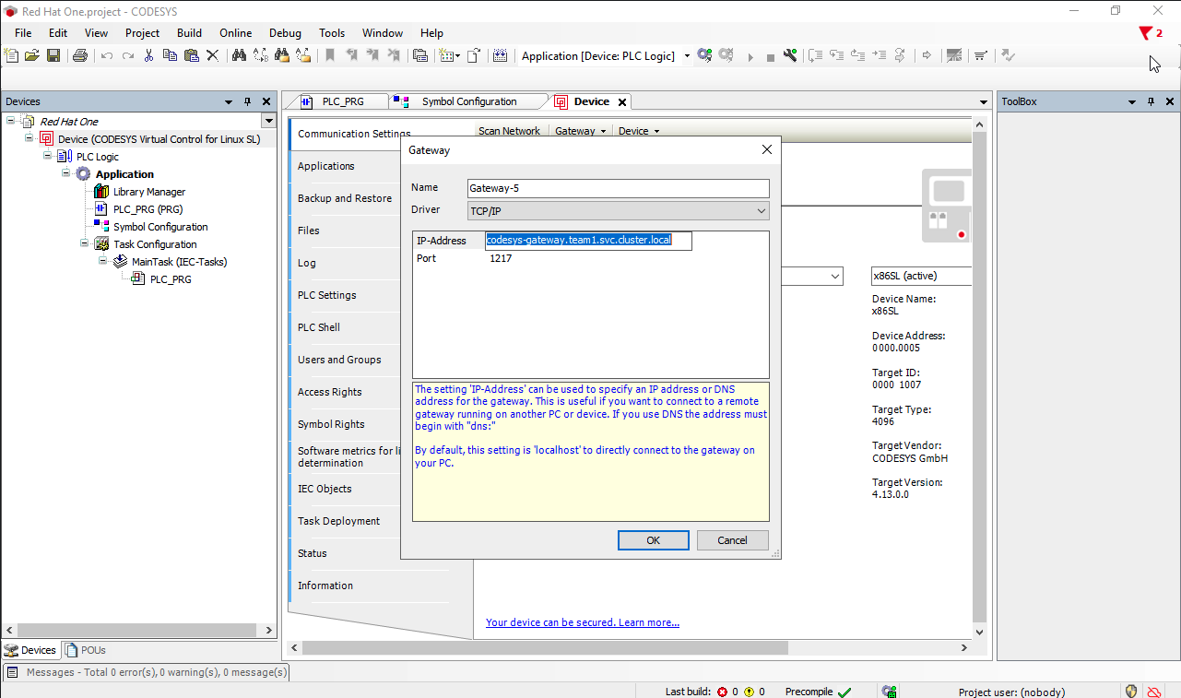The width and height of the screenshot is (1181, 698).
Task: Click the red disconnected icon in status bar
Action: 1153,691
